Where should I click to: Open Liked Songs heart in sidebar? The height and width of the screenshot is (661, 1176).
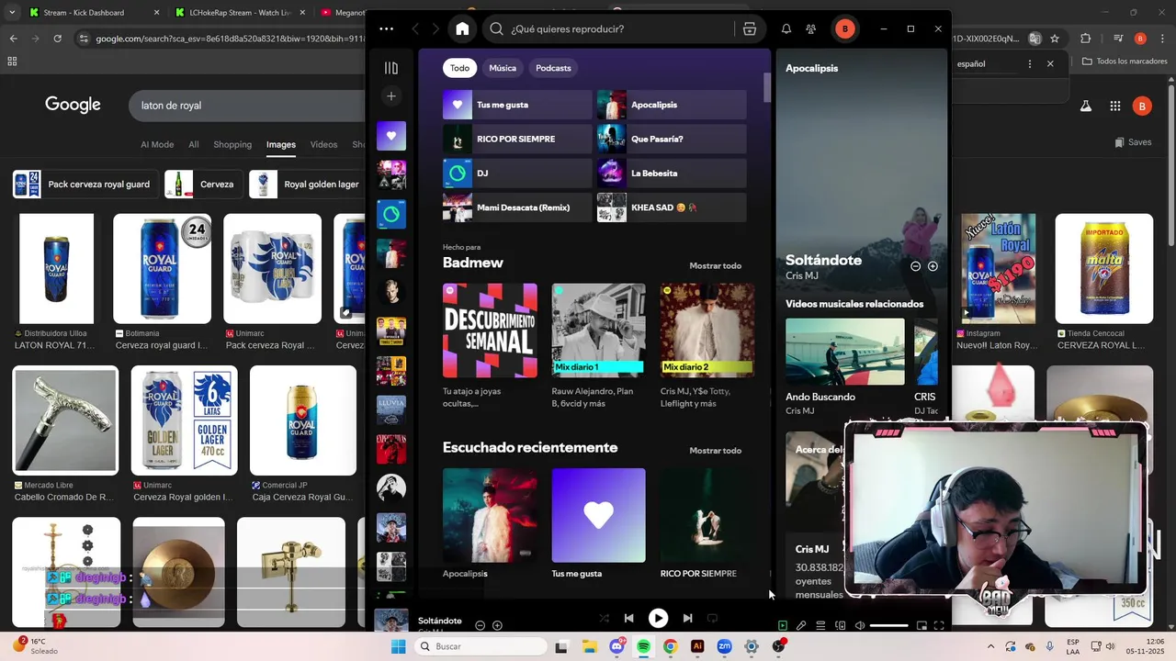tap(391, 136)
